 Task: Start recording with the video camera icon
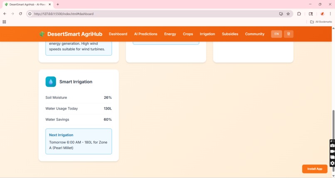click(332, 151)
